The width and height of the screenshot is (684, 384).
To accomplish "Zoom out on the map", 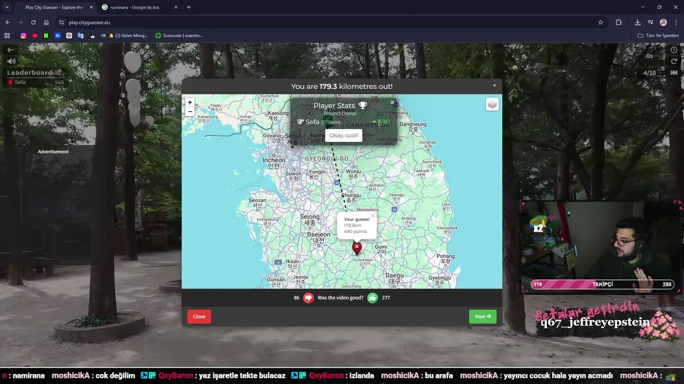I will 190,111.
